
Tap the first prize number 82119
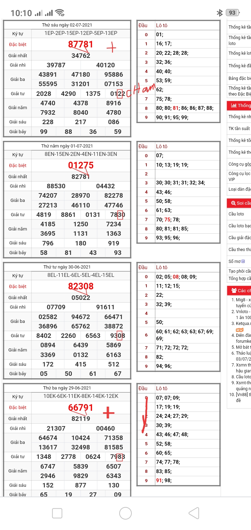[x=81, y=418]
